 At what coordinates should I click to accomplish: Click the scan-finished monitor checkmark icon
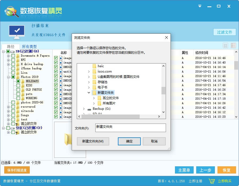coord(17,32)
